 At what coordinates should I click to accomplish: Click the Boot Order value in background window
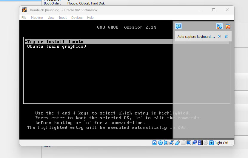pos(86,3)
